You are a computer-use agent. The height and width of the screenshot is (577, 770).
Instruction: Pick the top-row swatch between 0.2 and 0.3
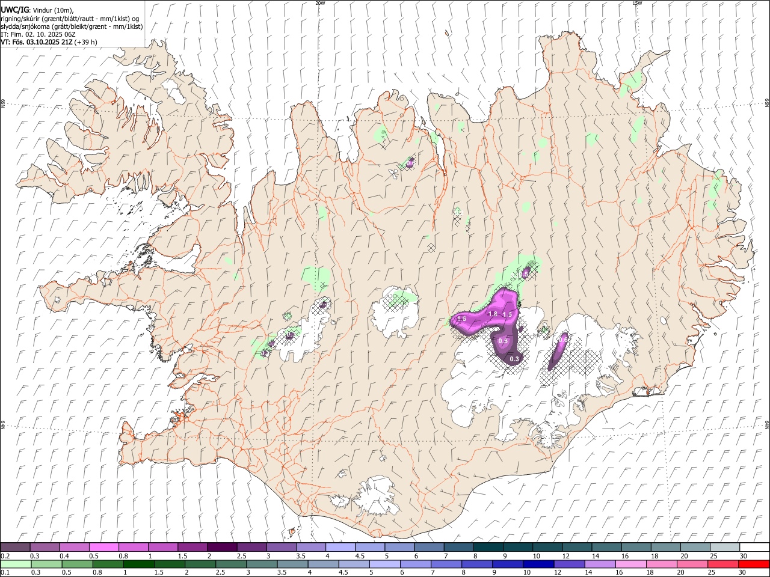(15, 547)
